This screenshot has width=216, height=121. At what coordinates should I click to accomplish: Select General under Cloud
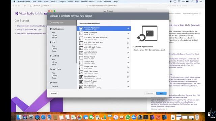click(55, 86)
